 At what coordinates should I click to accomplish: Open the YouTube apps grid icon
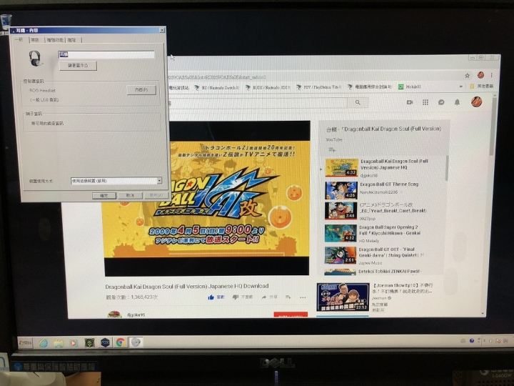click(x=425, y=102)
